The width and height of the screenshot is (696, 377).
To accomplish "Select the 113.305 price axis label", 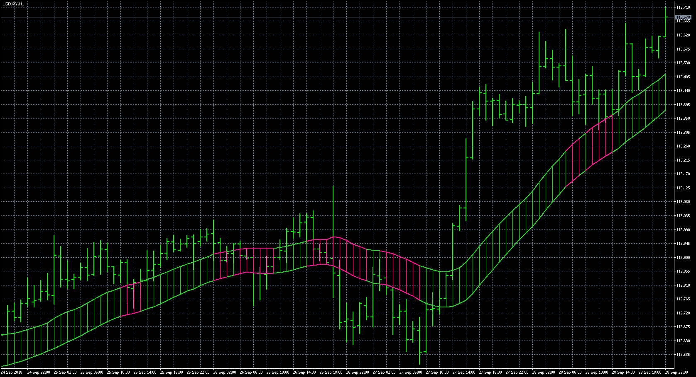I will [683, 132].
